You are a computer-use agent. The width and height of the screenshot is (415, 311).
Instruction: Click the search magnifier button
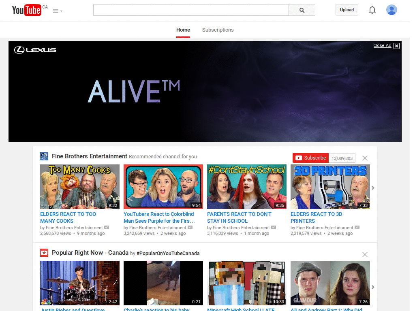pos(302,10)
